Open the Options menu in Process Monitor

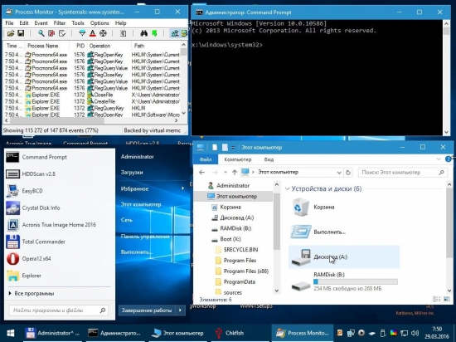pyautogui.click(x=99, y=23)
